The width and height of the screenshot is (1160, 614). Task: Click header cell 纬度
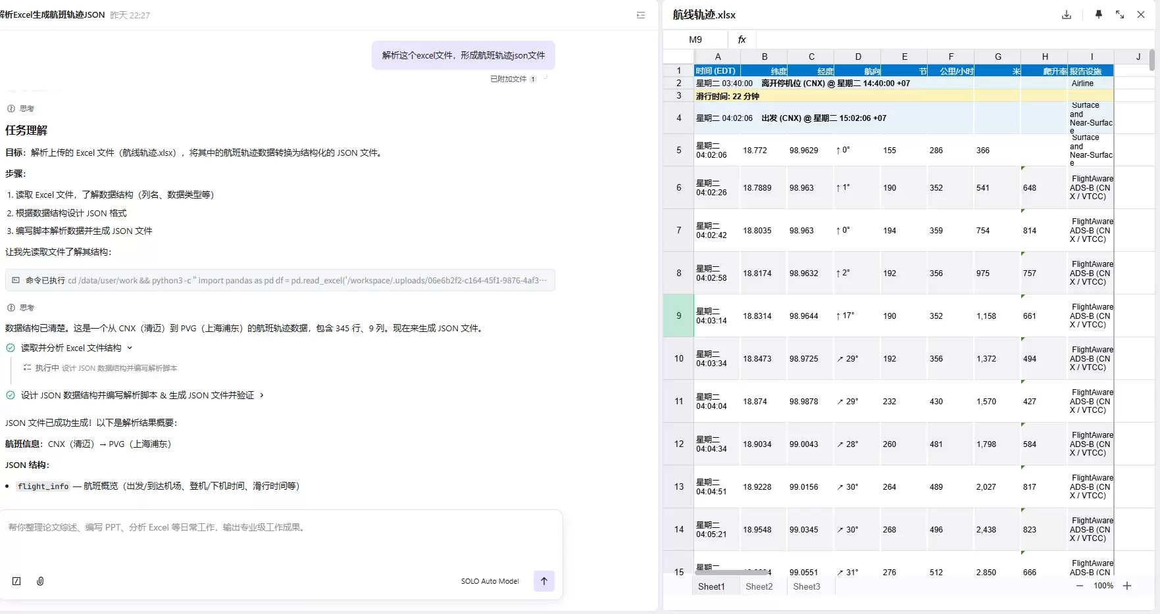tap(764, 70)
